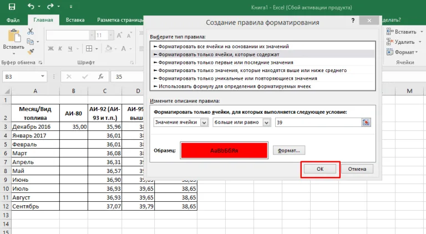Select the column C header

(x=105, y=91)
